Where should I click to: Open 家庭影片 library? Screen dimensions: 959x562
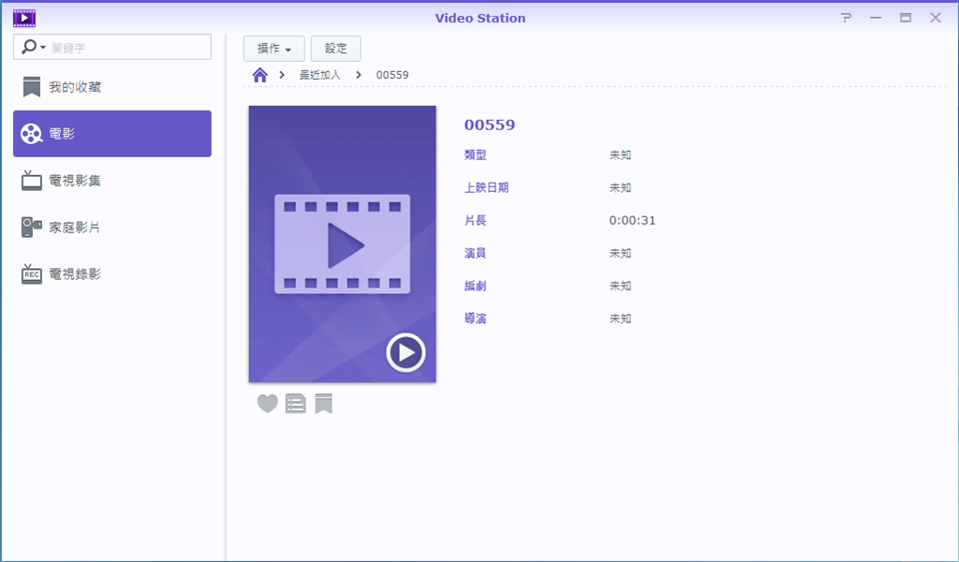click(x=112, y=227)
